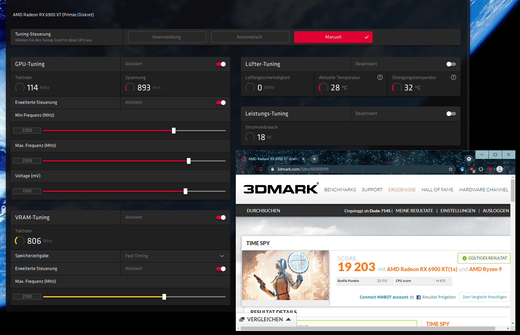The width and height of the screenshot is (520, 335).
Task: Click the lock icon in address bar
Action: (x=272, y=169)
